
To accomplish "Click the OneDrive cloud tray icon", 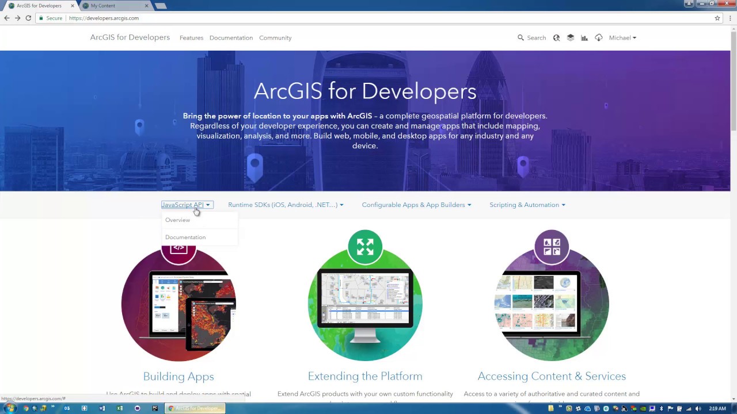I will 587,409.
